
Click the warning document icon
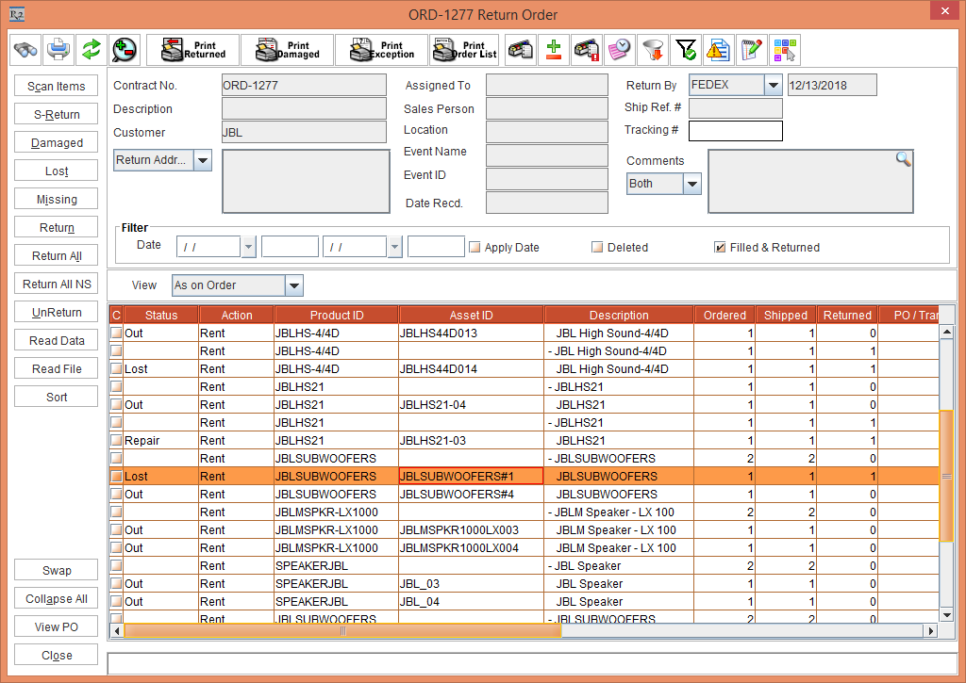point(718,49)
